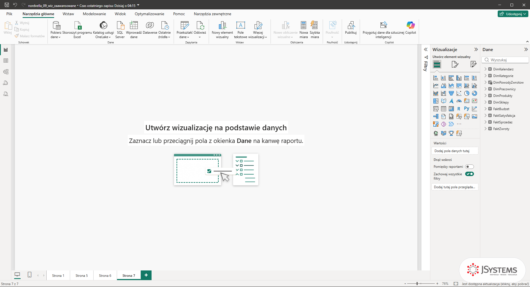The width and height of the screenshot is (530, 287).
Task: Select the Azure Maps arrow visualization
Action: (451, 101)
